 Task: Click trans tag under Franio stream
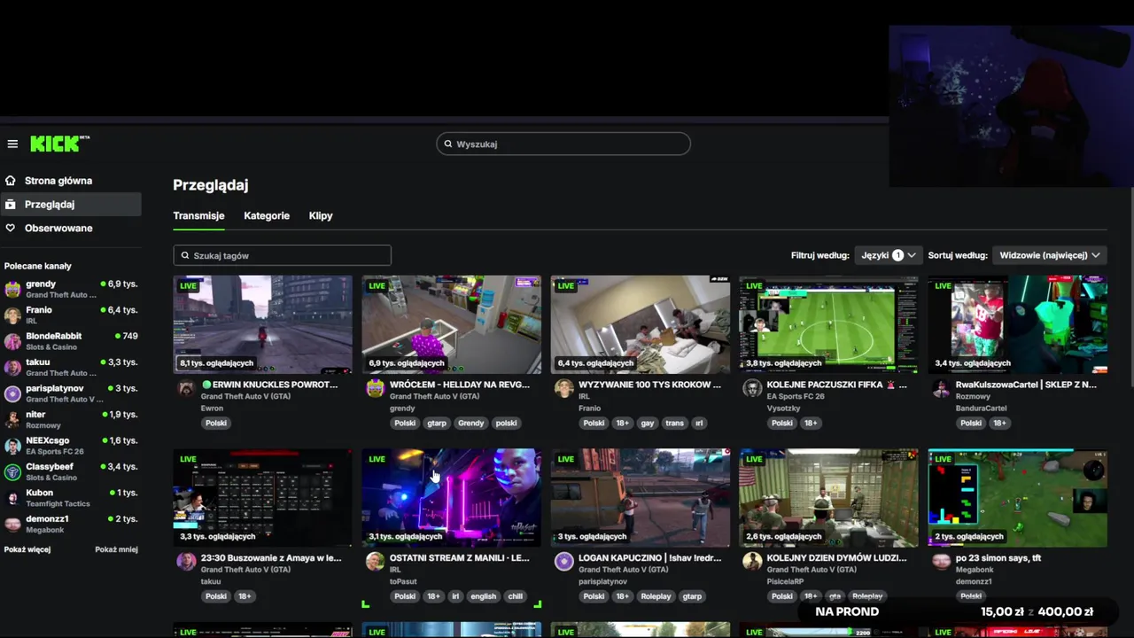(x=675, y=423)
